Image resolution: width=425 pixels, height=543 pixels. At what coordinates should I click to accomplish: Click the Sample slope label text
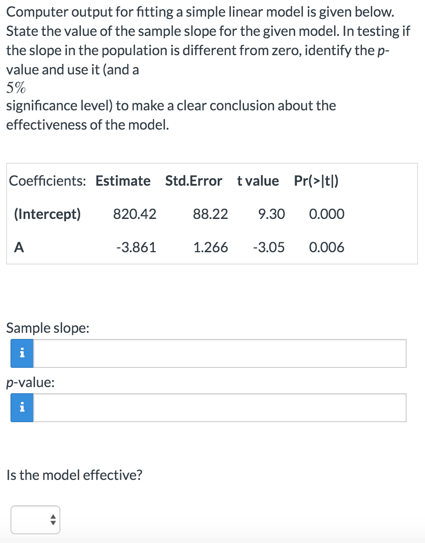click(x=47, y=328)
